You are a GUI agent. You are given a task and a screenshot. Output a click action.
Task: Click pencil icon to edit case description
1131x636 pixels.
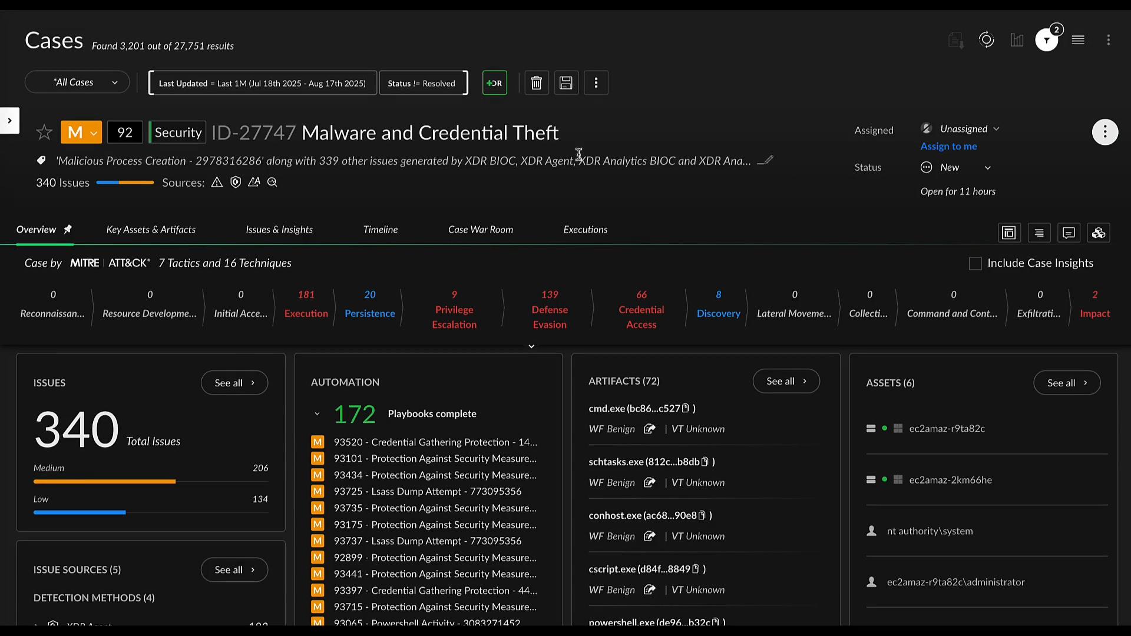[x=768, y=160]
